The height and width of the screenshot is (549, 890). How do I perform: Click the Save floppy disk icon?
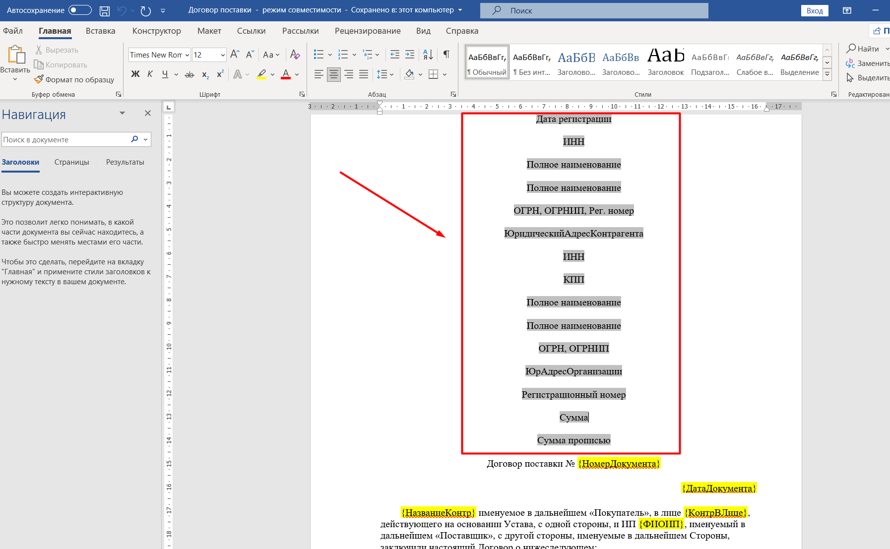pyautogui.click(x=105, y=11)
